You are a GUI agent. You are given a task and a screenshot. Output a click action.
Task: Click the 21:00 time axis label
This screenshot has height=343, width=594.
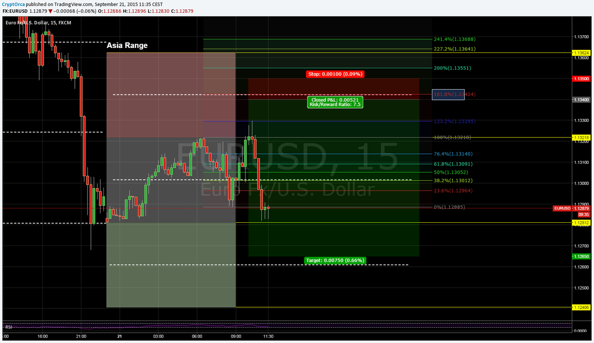[x=81, y=337]
